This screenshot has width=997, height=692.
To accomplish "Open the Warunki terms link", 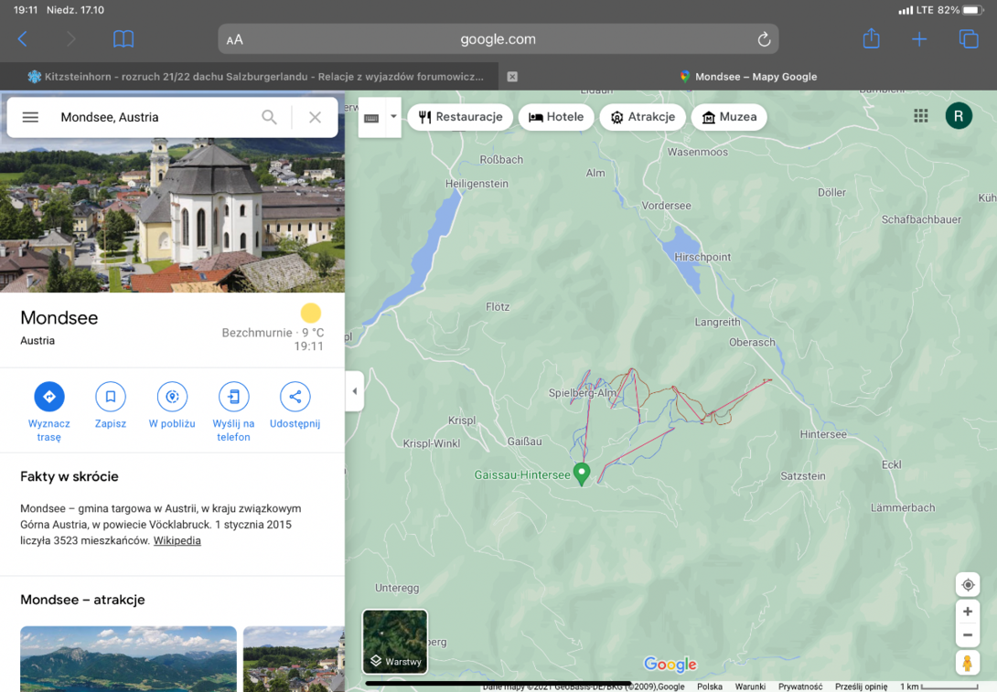I will tap(750, 687).
